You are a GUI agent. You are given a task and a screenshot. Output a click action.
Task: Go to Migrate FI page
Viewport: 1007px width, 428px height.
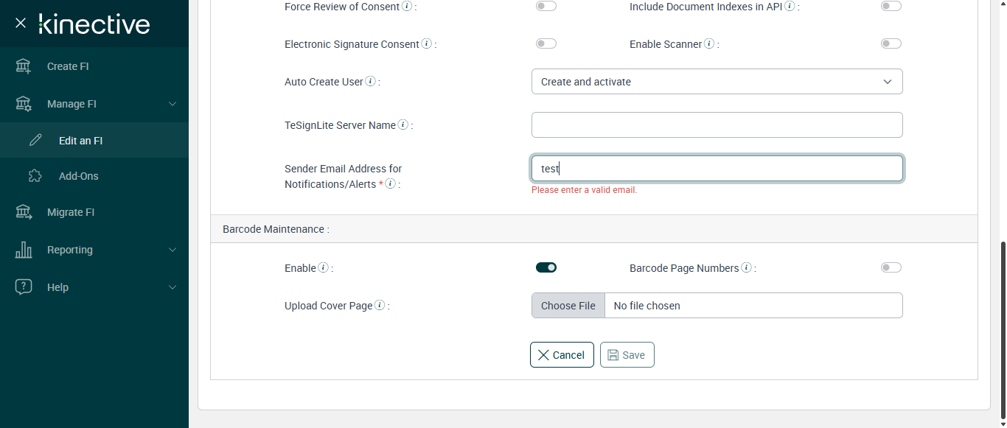click(71, 212)
